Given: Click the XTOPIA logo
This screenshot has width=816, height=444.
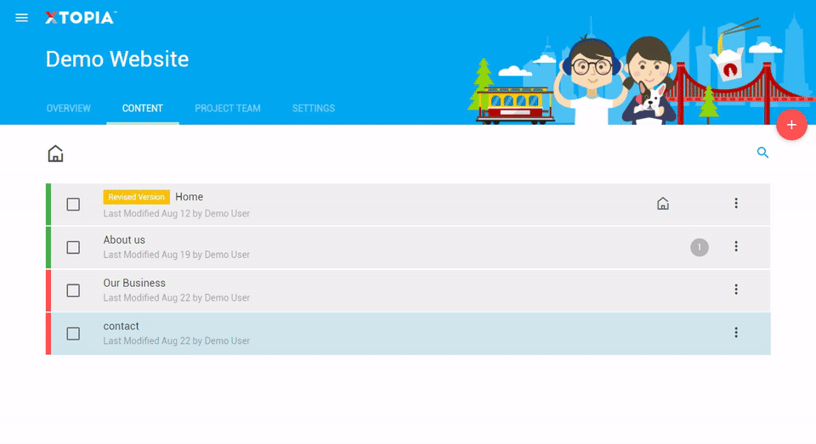Looking at the screenshot, I should [x=81, y=18].
